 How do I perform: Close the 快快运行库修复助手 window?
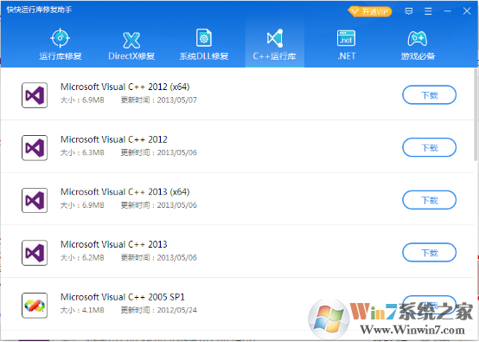pos(467,11)
